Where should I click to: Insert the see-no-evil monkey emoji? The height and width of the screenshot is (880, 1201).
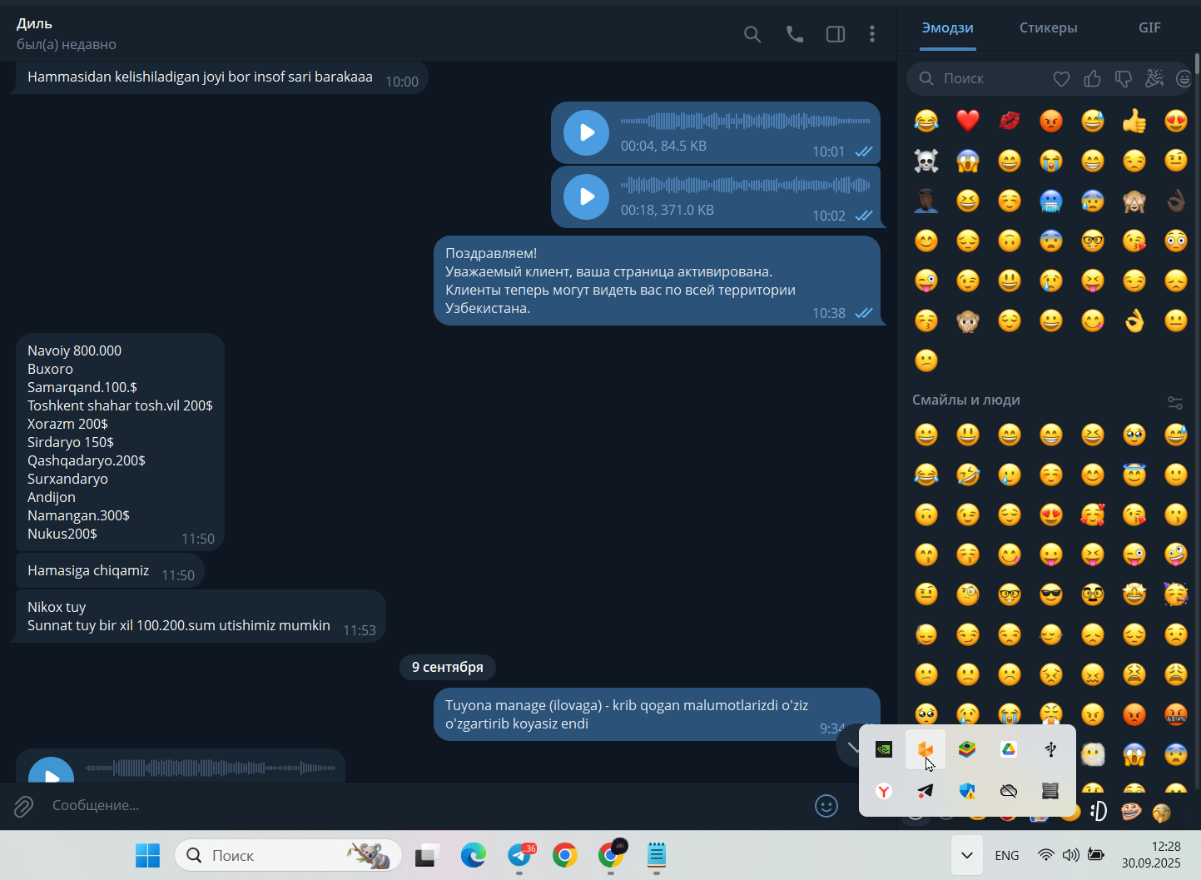1134,201
